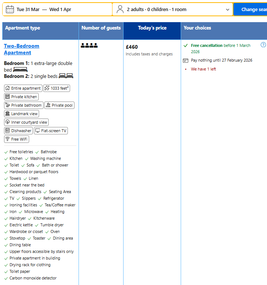Click the green Free cancellation checkmark icon
Screen dimensions: 267x285
185,45
